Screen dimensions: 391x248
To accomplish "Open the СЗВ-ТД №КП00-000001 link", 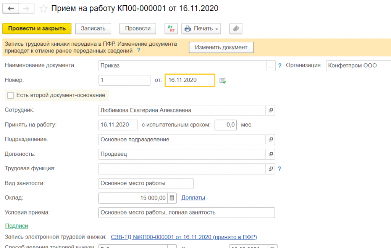I will 184,237.
